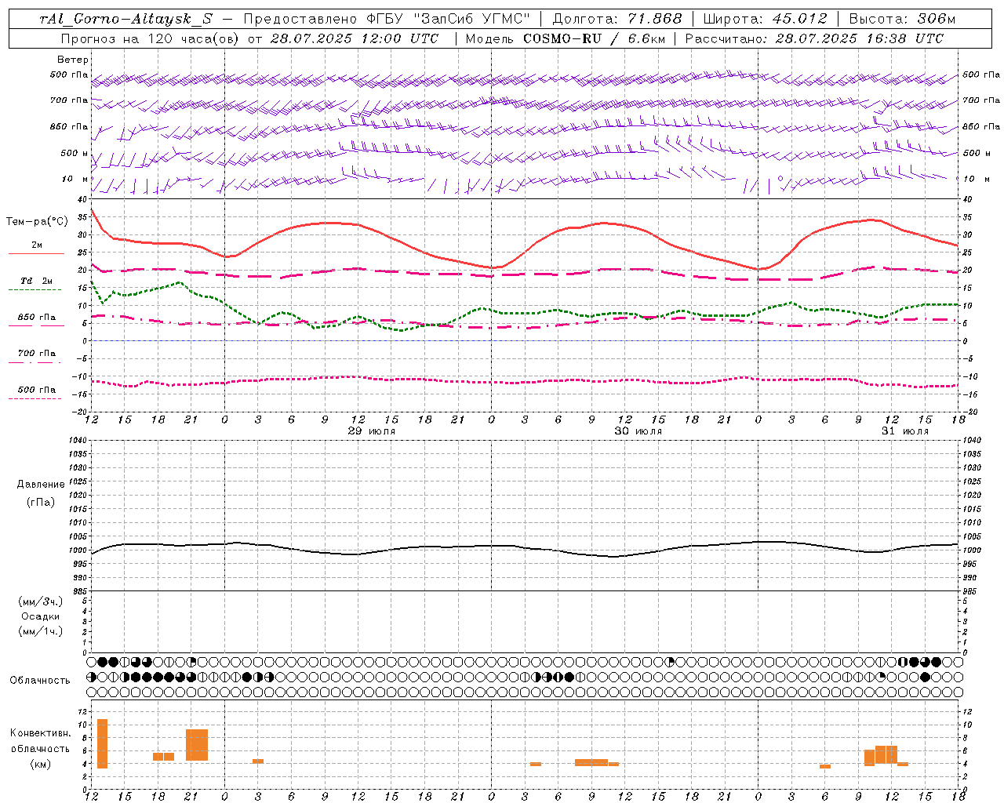The width and height of the screenshot is (1004, 803).
Task: Click the 985 tick on right pressure axis
Action: click(971, 591)
